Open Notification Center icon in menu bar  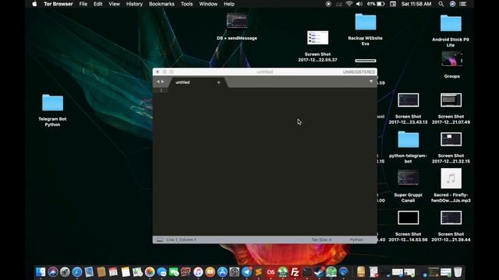[x=463, y=4]
